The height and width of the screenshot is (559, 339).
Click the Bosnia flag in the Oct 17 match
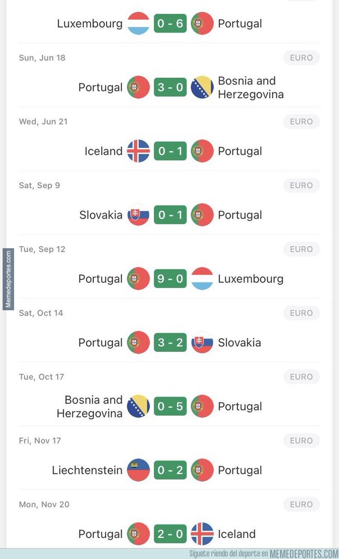(x=138, y=406)
